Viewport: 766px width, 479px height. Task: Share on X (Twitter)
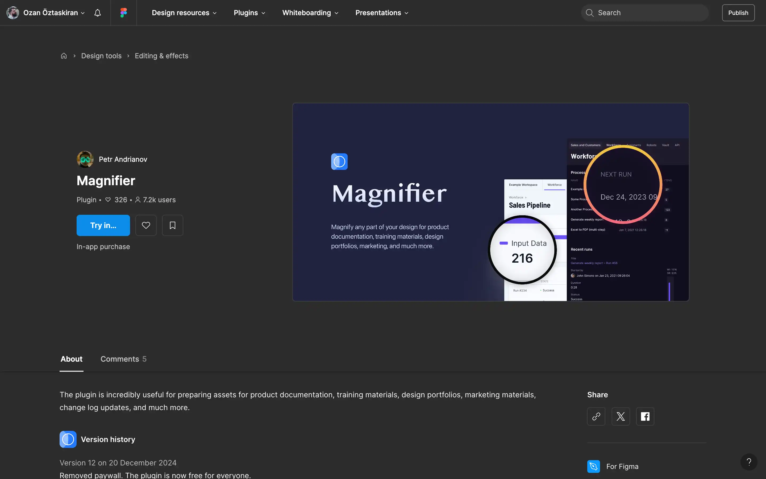point(621,416)
